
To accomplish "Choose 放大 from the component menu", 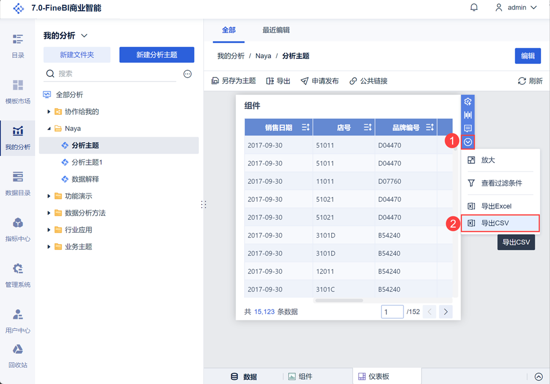I will point(500,160).
